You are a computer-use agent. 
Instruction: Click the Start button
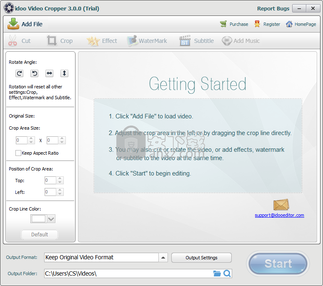278,263
